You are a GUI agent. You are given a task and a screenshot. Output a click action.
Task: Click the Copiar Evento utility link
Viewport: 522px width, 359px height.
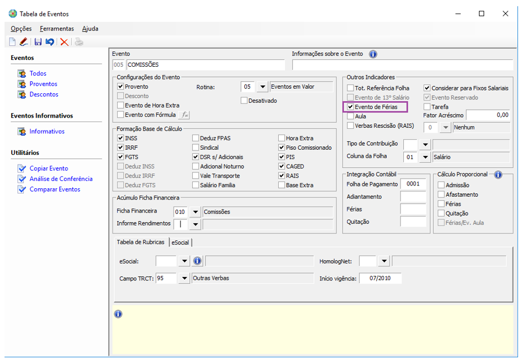49,168
